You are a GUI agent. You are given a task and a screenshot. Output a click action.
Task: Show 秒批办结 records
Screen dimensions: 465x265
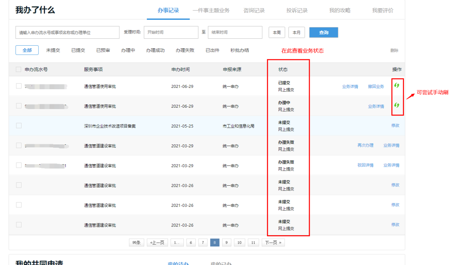(x=240, y=50)
